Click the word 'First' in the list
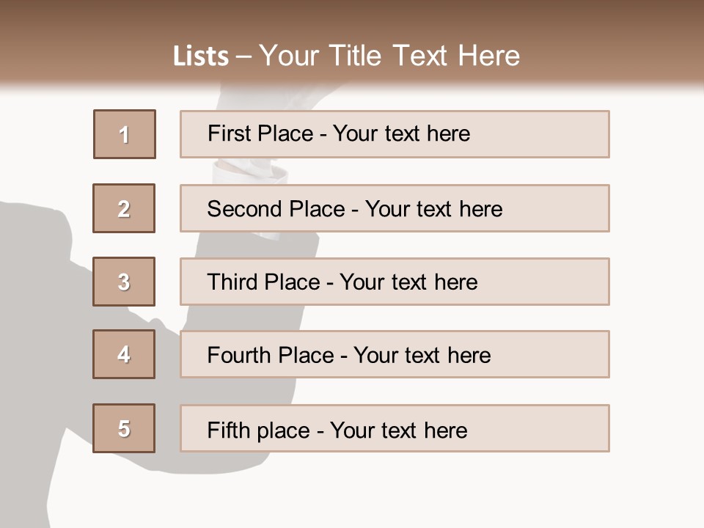Screen dimensions: 704x528 coord(230,133)
